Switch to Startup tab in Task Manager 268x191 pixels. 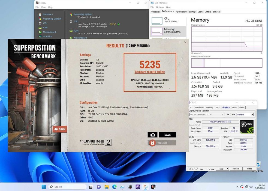pyautogui.click(x=192, y=12)
